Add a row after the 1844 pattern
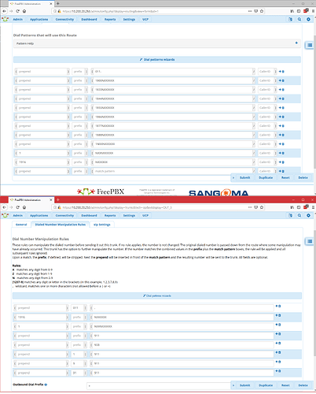 [280, 98]
